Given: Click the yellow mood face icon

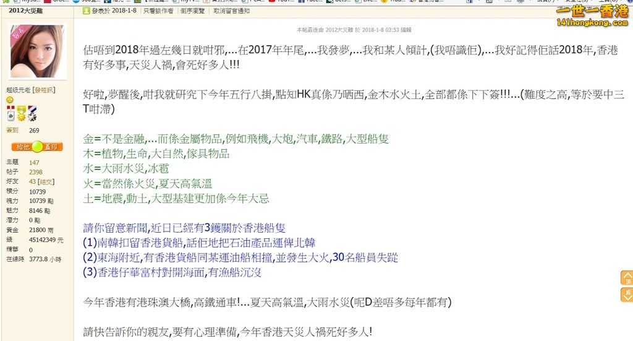Looking at the screenshot, I should (x=9, y=100).
